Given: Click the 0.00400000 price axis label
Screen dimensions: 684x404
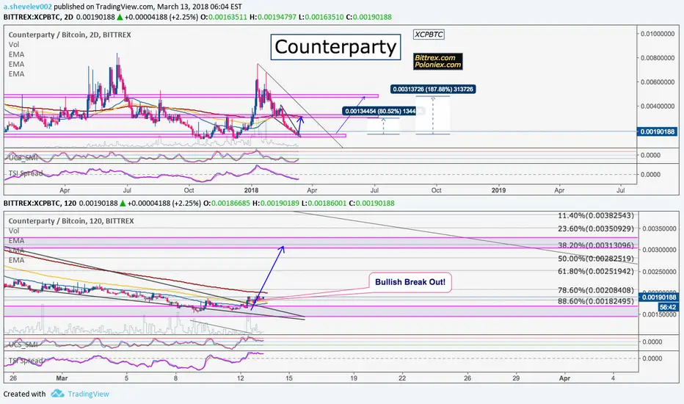Looking at the screenshot, I should pos(658,106).
